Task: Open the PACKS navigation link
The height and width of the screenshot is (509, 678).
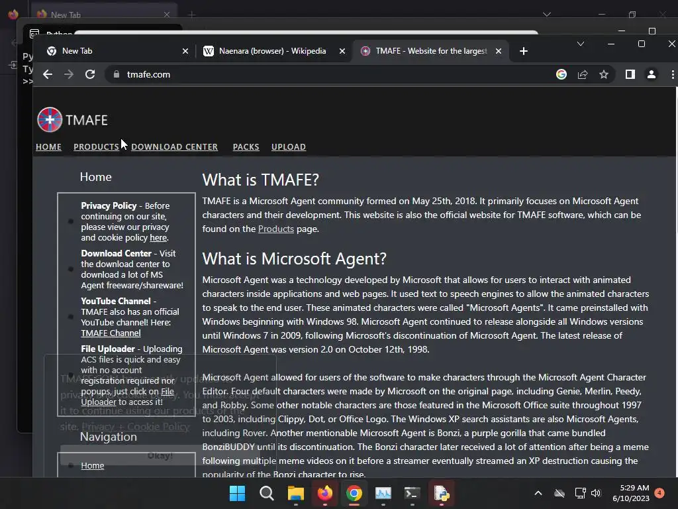Action: (x=246, y=146)
